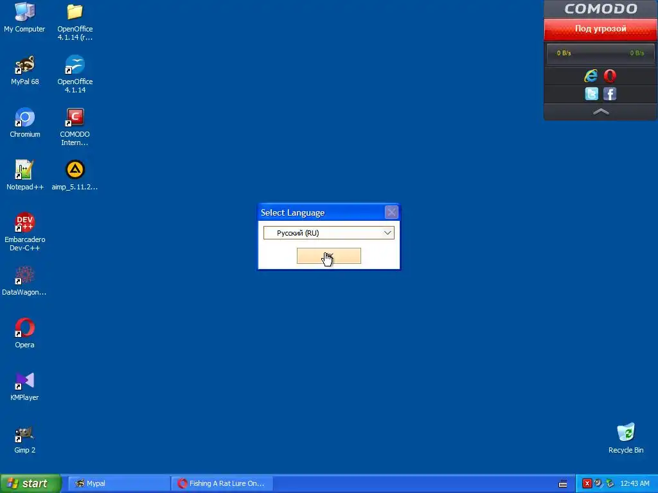
Task: Select the COMODO Intern… desktop shortcut
Action: pos(75,126)
